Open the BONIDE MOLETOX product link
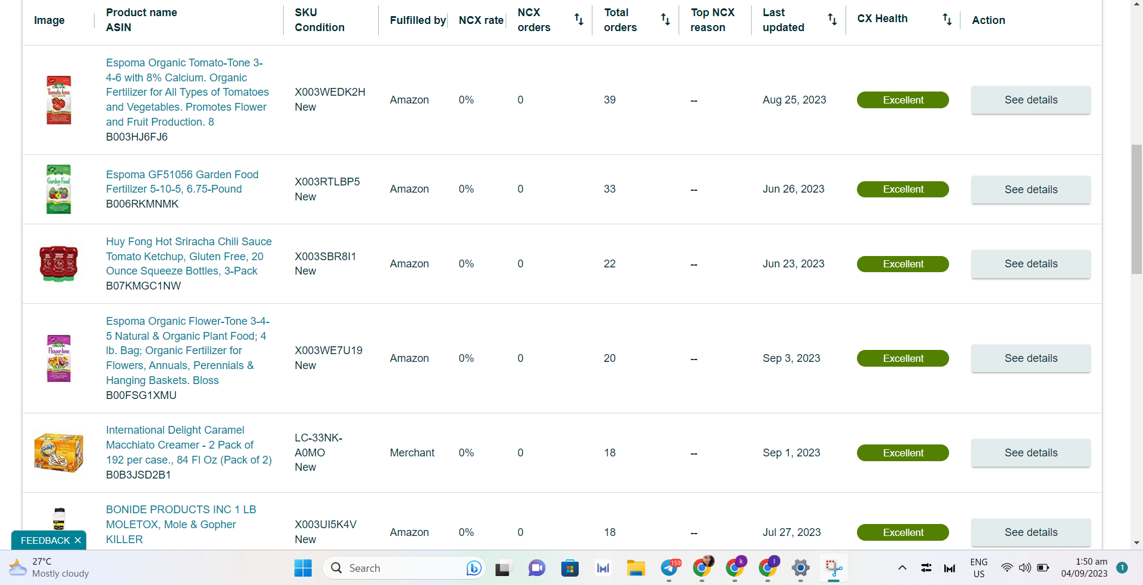1143x585 pixels. click(x=181, y=525)
